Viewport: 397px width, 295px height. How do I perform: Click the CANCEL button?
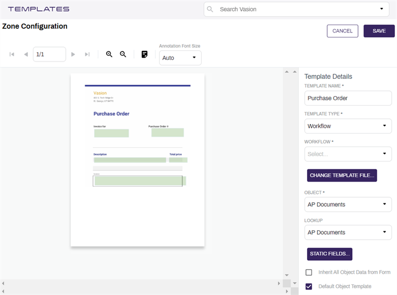342,31
